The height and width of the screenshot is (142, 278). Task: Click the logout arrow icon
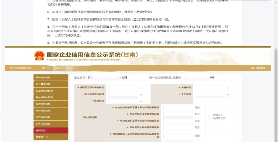tap(253, 68)
